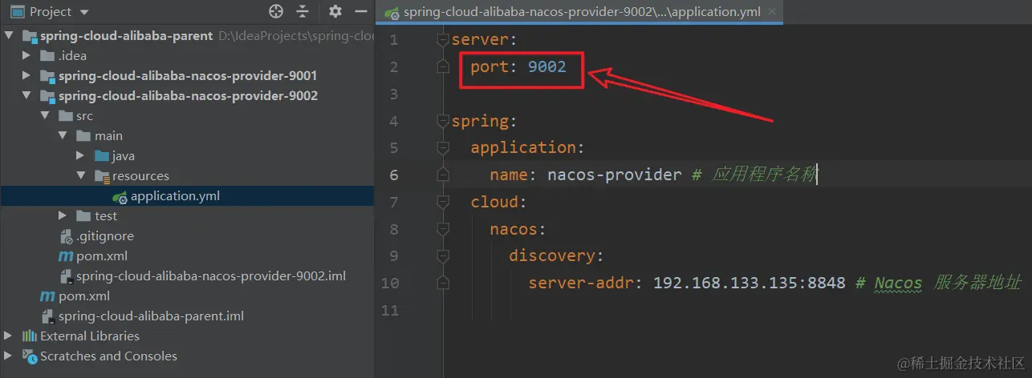Click the Spring icon on the editor tab
Screen dimensions: 1032x378
click(x=392, y=14)
